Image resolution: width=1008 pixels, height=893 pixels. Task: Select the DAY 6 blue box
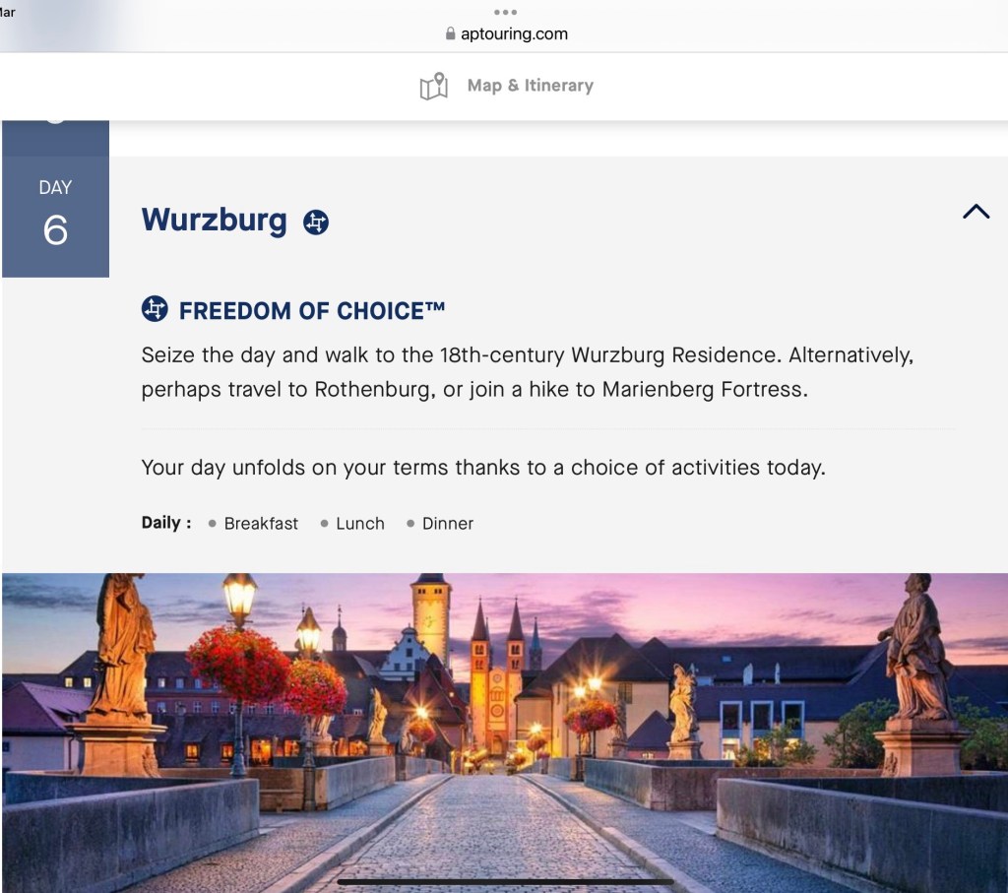click(55, 217)
